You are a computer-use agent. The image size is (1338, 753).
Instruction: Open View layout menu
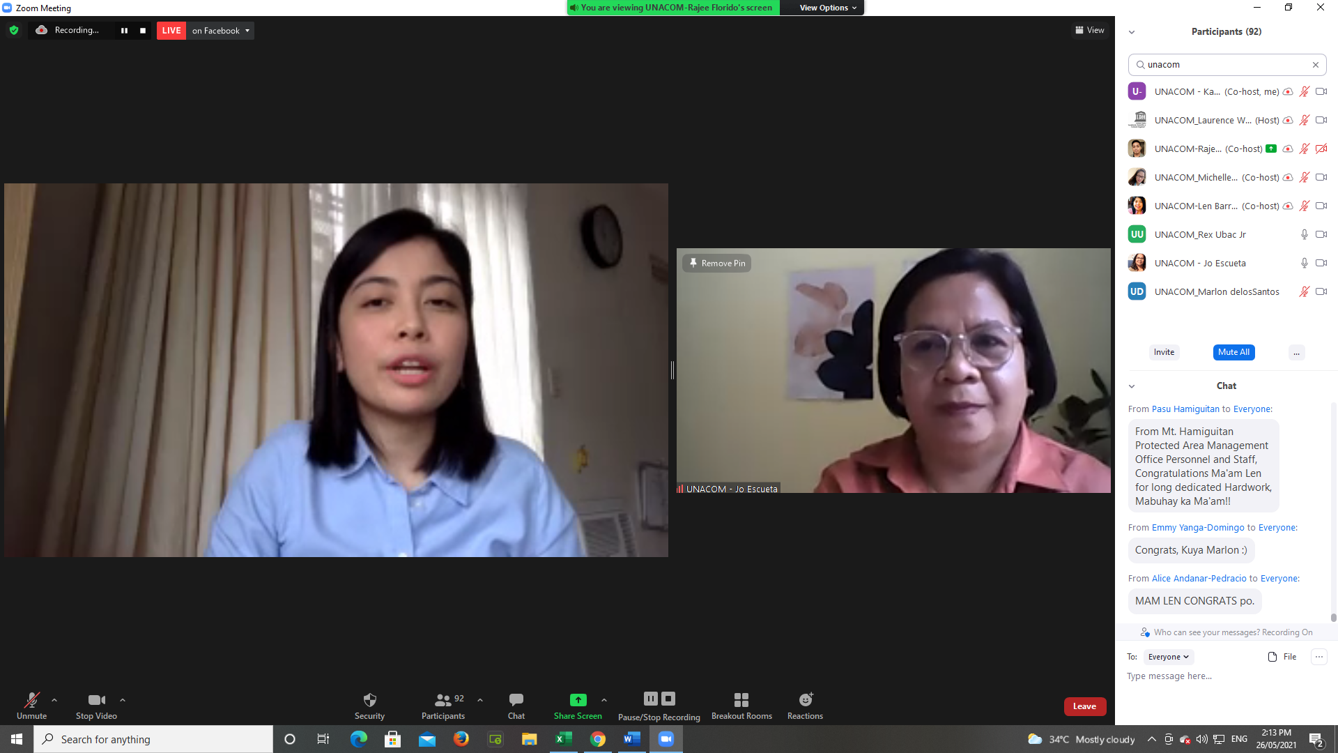(1089, 30)
